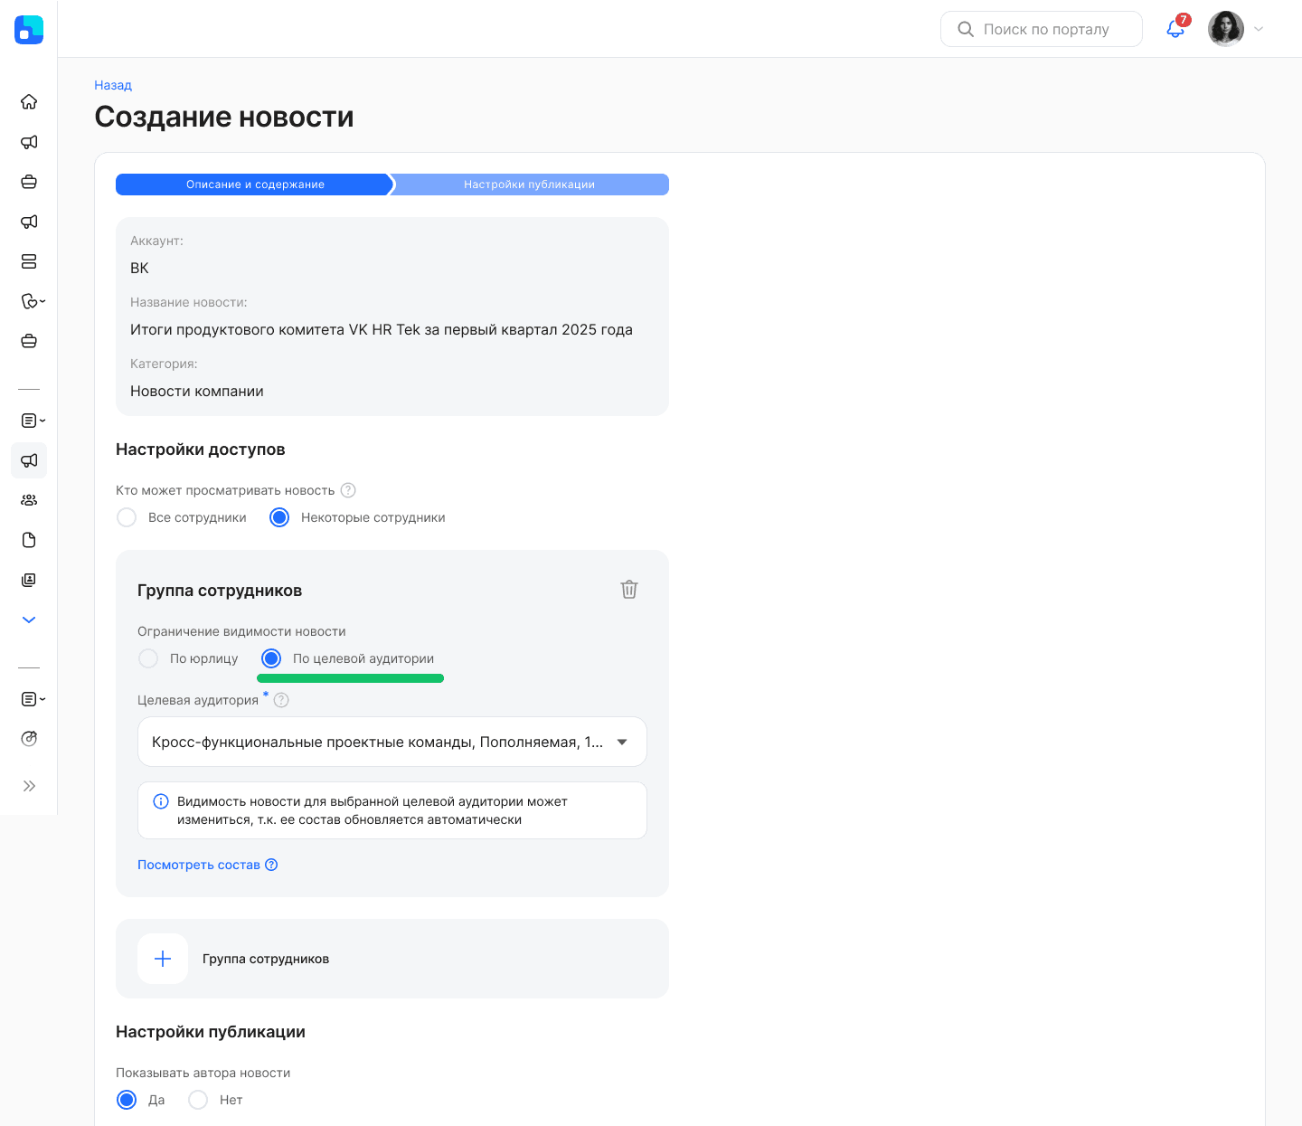Show help for Кто может просматривать новость

tap(348, 490)
